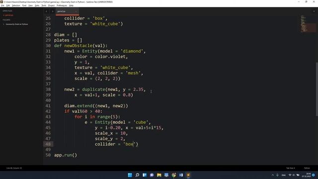Open taskbar Search
This screenshot has height=179, width=318.
(137, 175)
